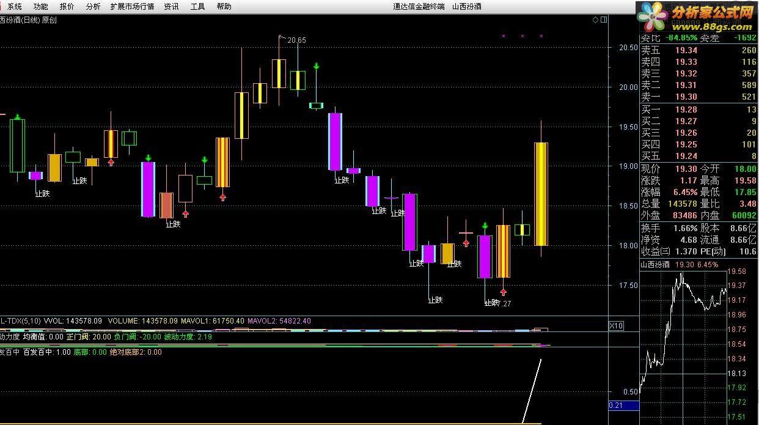The image size is (759, 425).
Task: Open the 帮助 menu
Action: 224,6
